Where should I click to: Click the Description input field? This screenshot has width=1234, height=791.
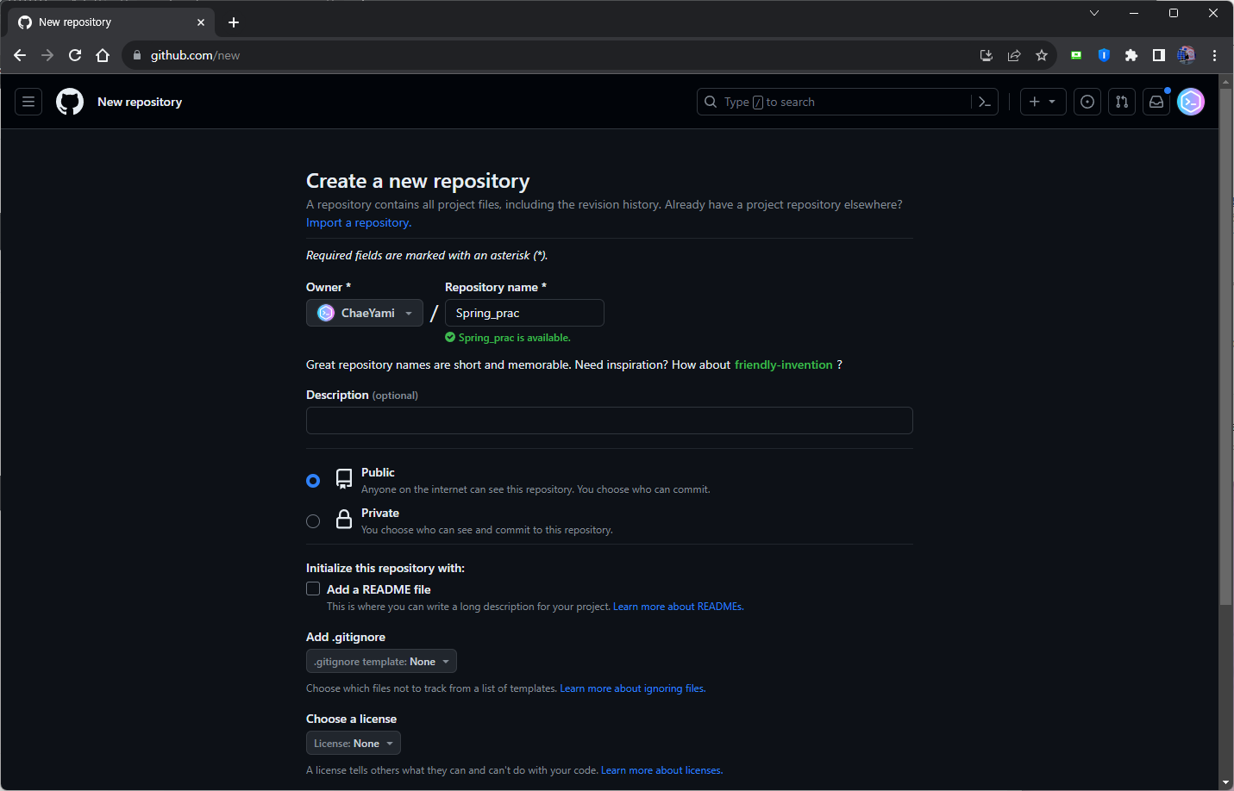click(x=609, y=420)
